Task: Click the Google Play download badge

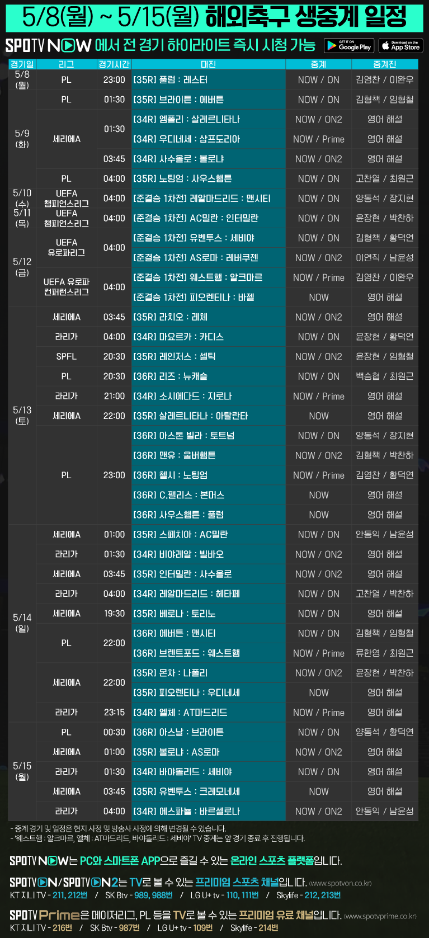Action: point(347,45)
